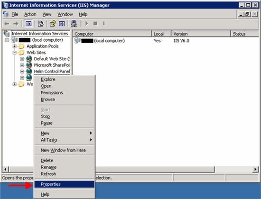Expand the Helm Control Panel node
The image size is (261, 199).
click(x=22, y=72)
